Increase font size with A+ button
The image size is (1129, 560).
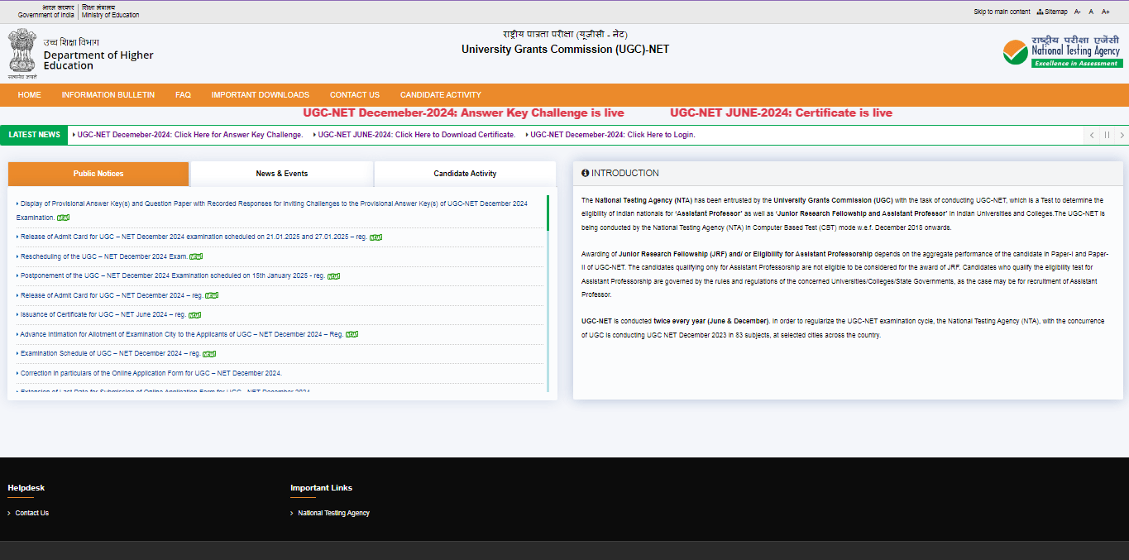[x=1105, y=12]
